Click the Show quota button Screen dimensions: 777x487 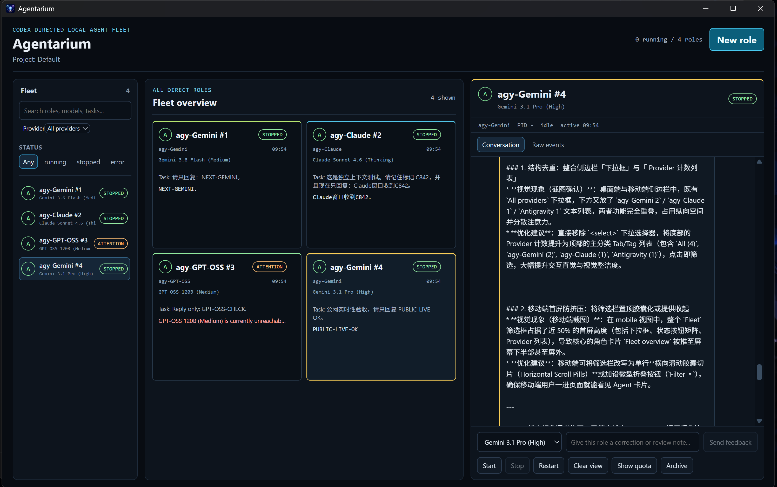pyautogui.click(x=634, y=466)
